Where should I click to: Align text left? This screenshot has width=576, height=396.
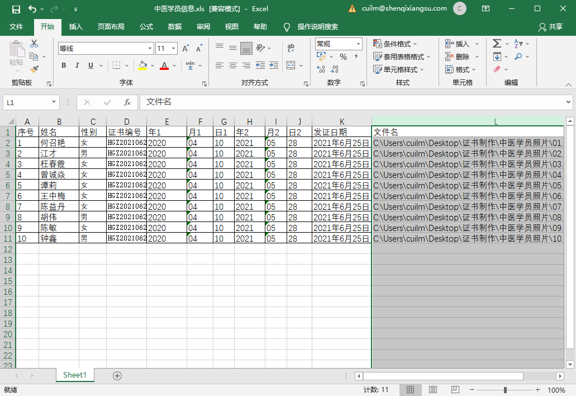point(220,65)
